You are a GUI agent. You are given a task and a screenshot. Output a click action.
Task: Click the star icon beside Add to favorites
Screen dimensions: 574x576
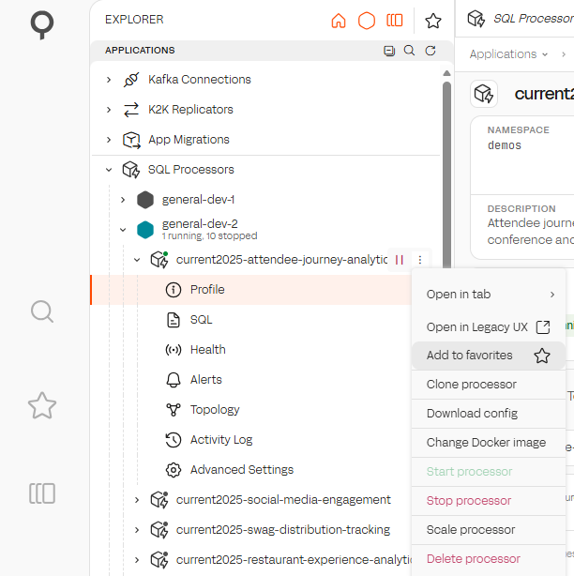[x=542, y=356]
